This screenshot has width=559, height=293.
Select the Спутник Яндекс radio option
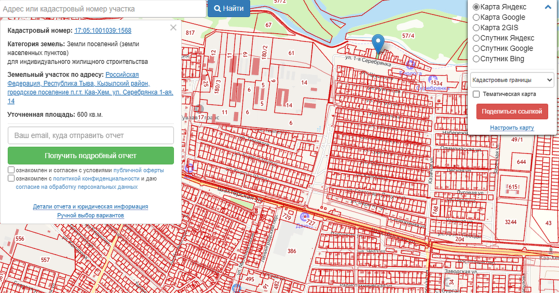point(476,38)
